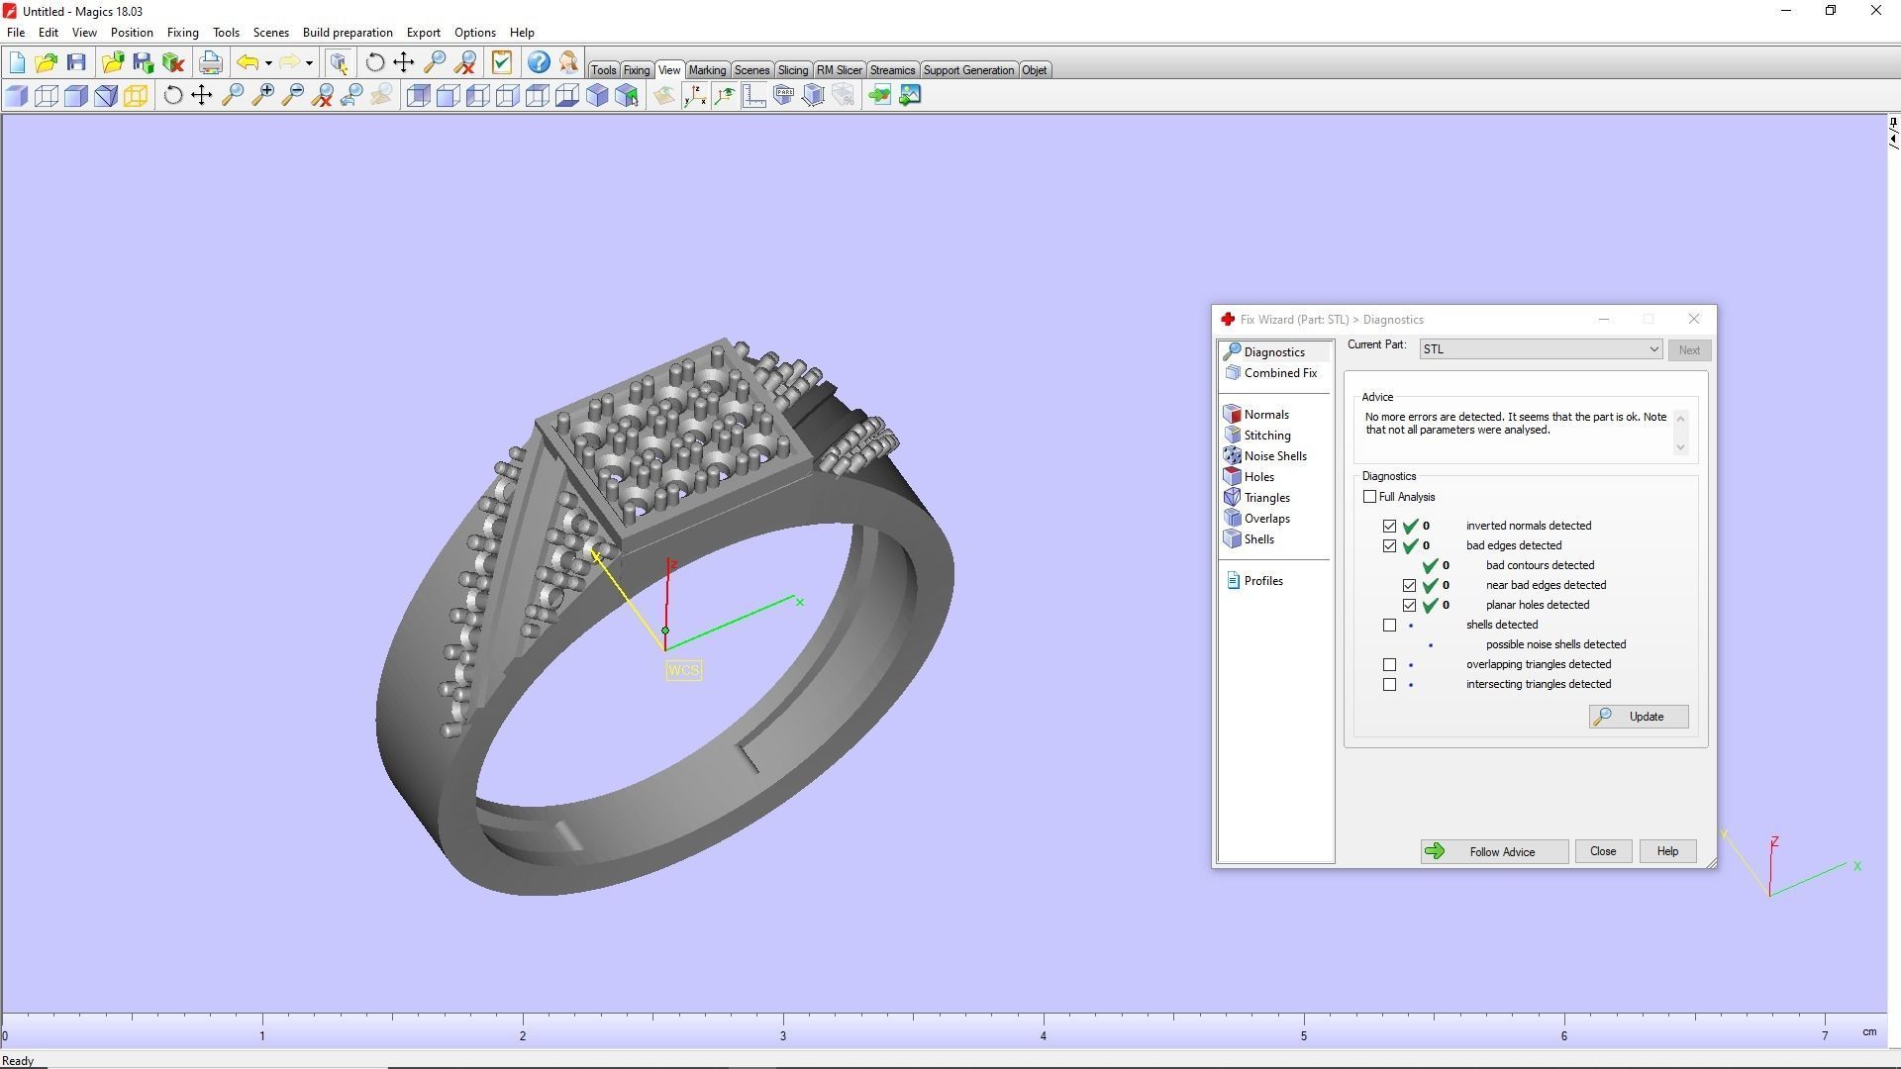Switch to the Tools toolbar tab
Viewport: 1901px width, 1069px height.
click(x=603, y=70)
